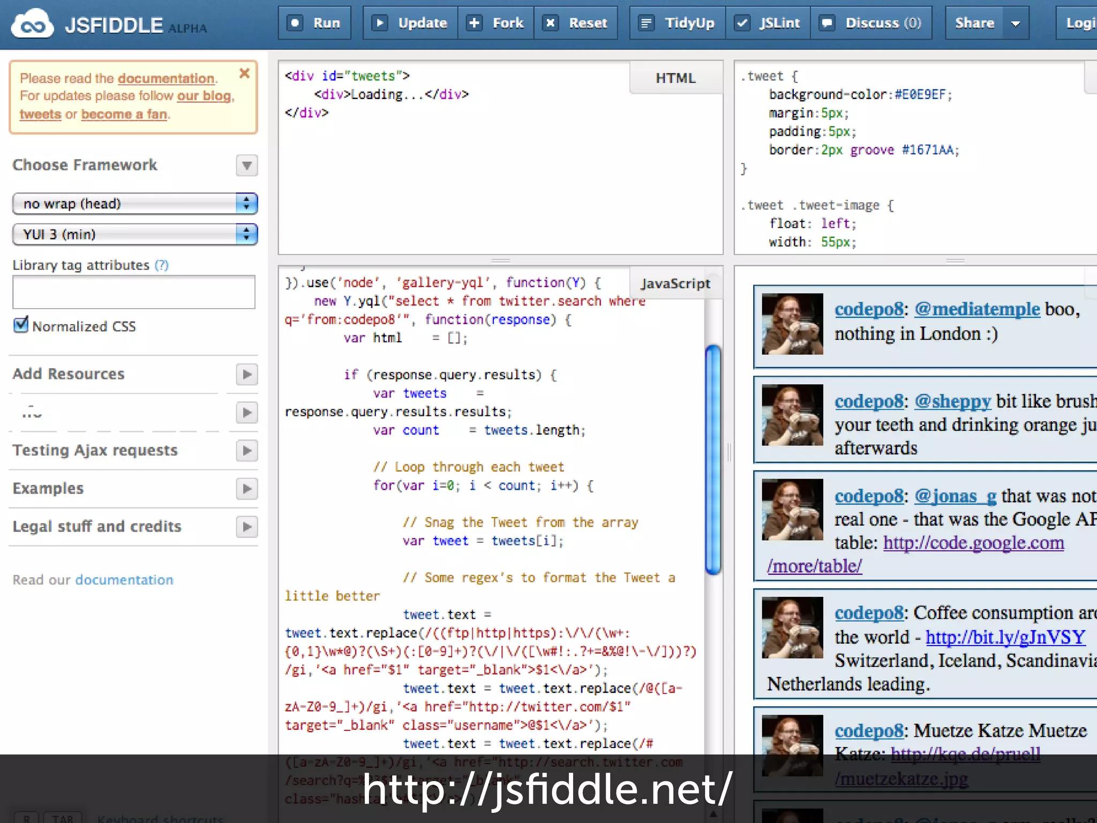Expand the Examples section

tap(247, 489)
